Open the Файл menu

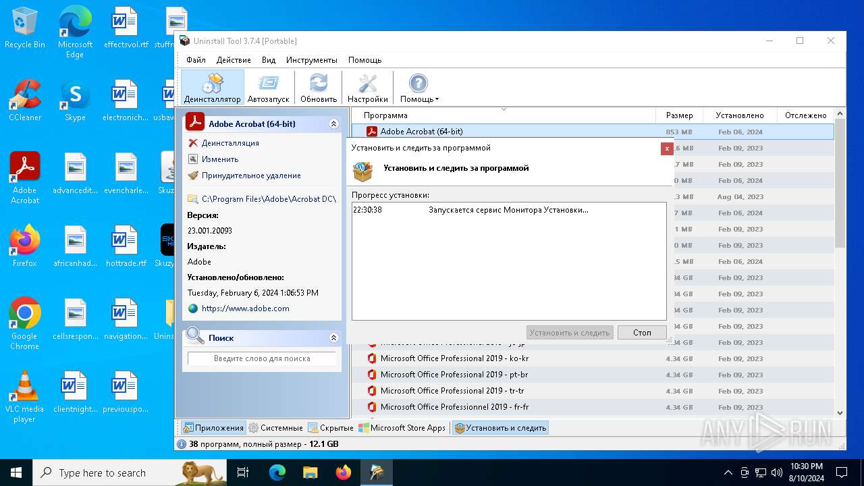(196, 60)
